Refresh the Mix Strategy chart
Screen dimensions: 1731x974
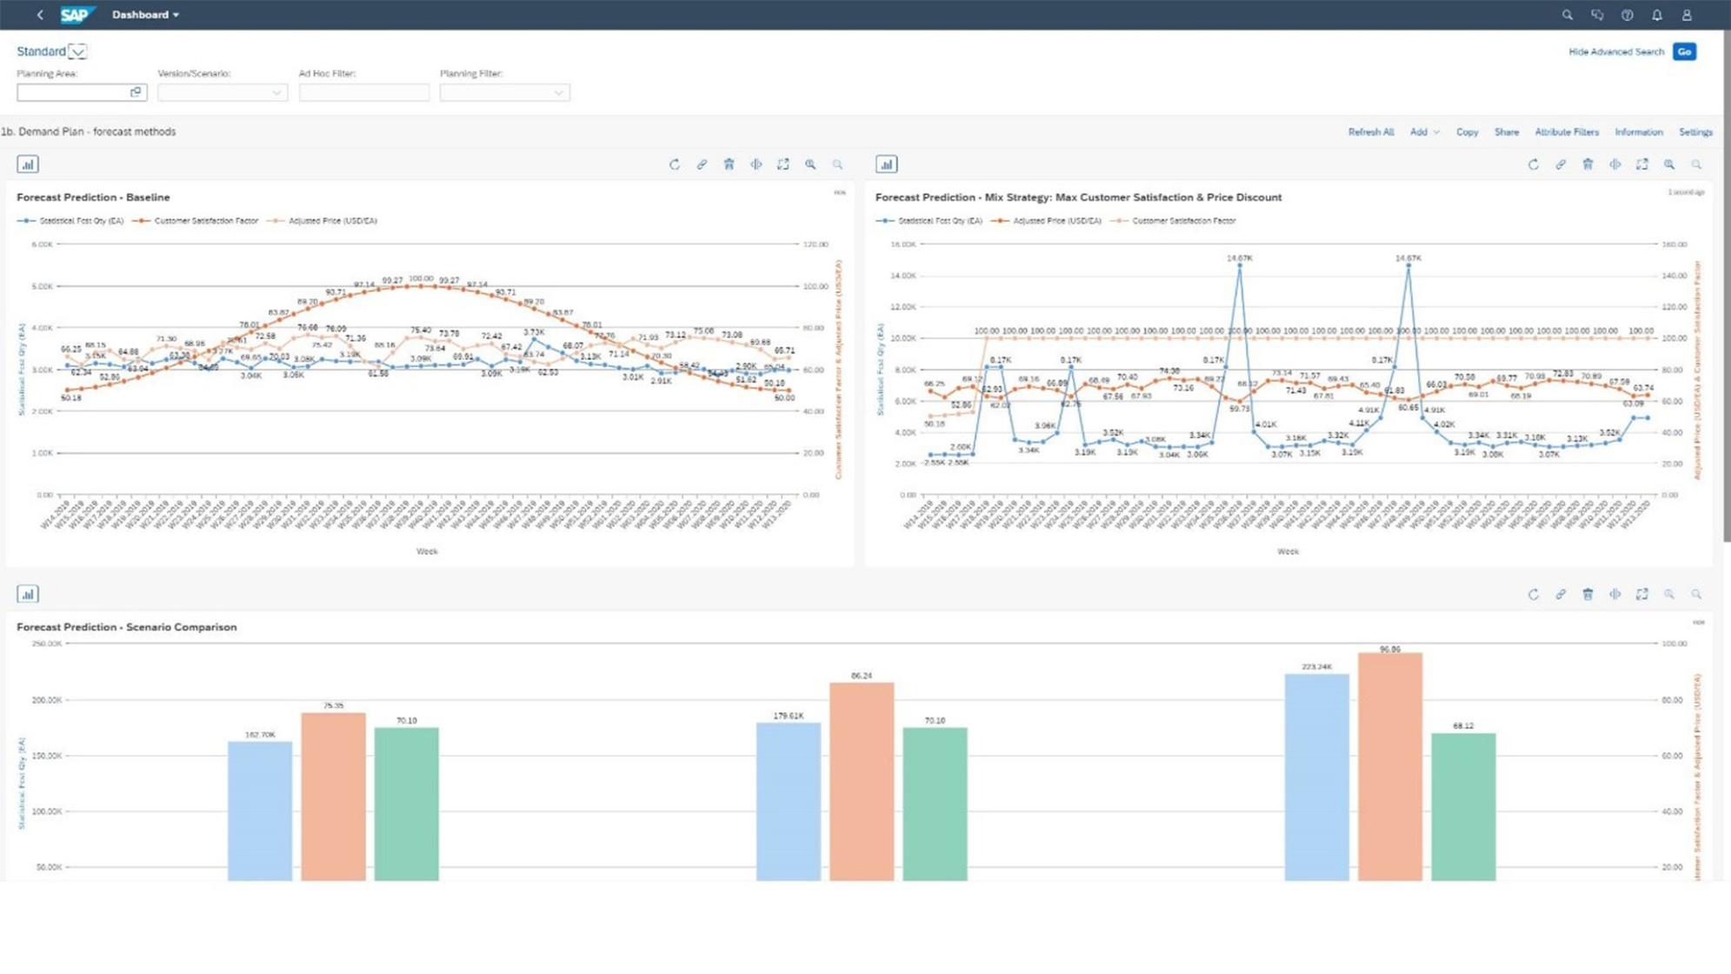(x=1534, y=164)
